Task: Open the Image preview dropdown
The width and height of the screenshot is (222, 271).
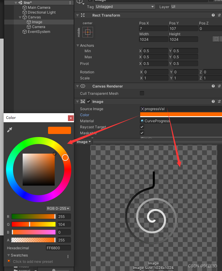Action: click(84, 142)
